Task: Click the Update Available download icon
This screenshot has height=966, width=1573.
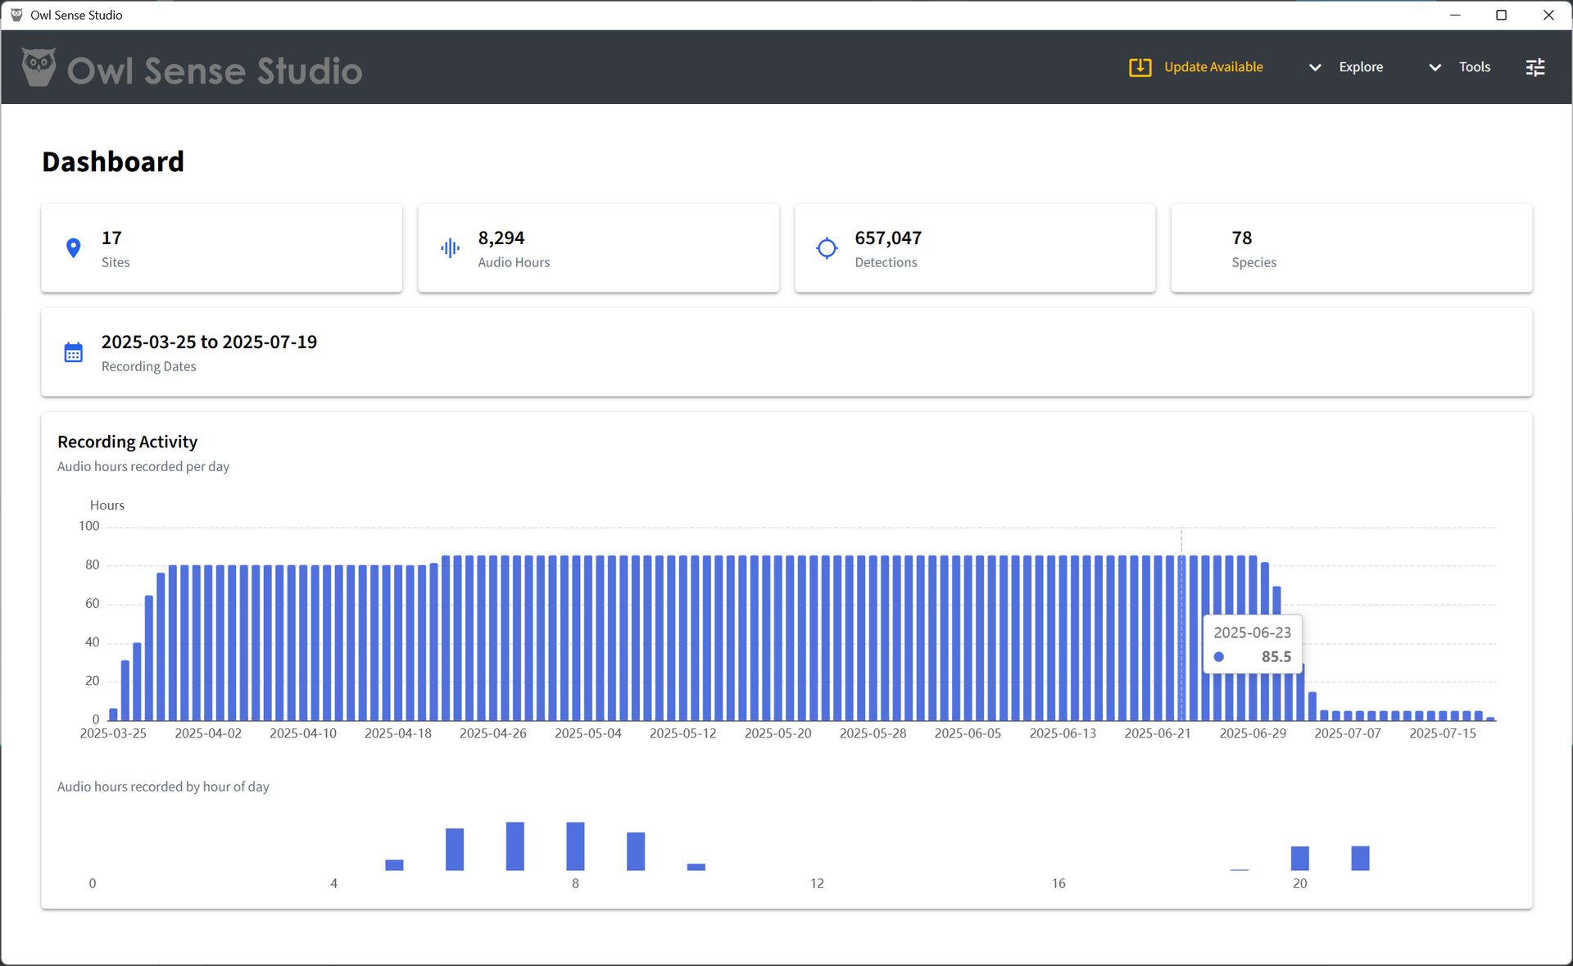Action: point(1140,67)
